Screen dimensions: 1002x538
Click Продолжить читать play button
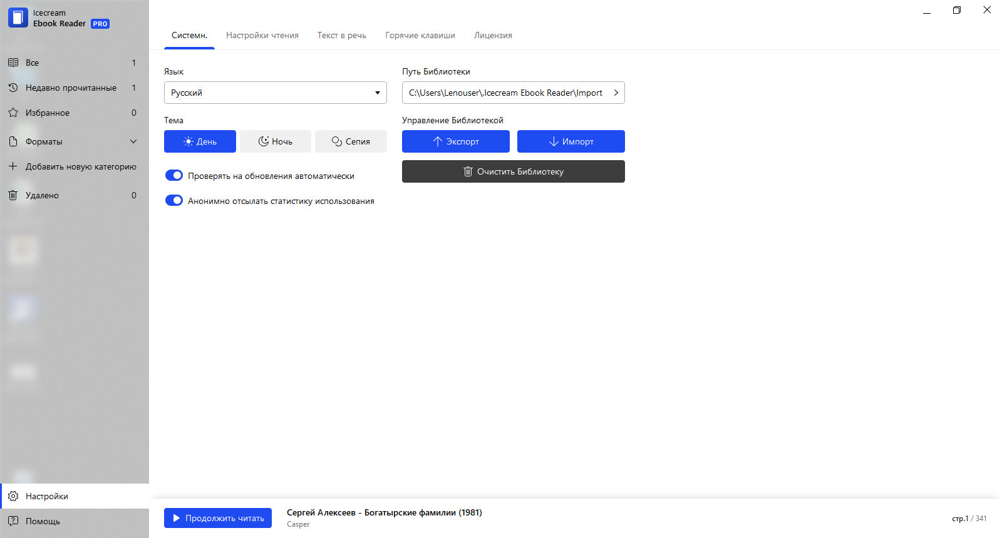[x=218, y=518]
